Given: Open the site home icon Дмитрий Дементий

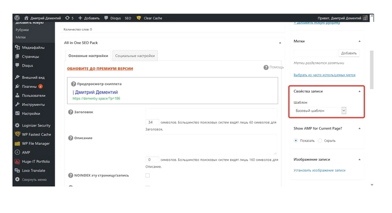Looking at the screenshot, I should point(26,18).
